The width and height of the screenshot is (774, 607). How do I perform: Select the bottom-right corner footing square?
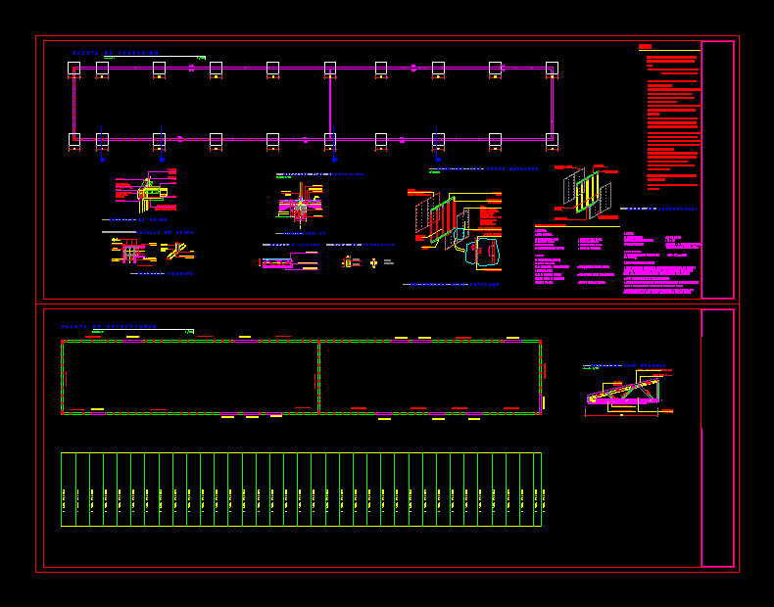[x=552, y=140]
